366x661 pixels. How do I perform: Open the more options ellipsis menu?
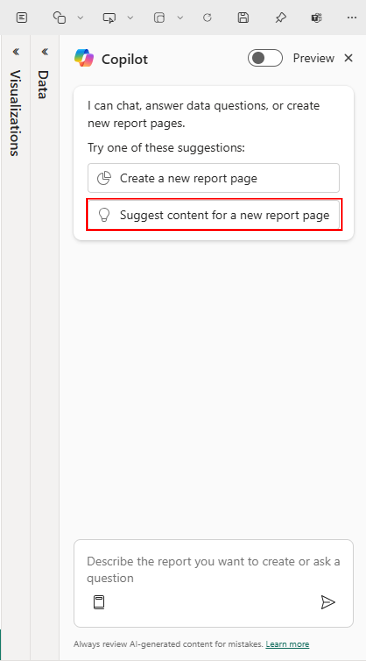[352, 18]
